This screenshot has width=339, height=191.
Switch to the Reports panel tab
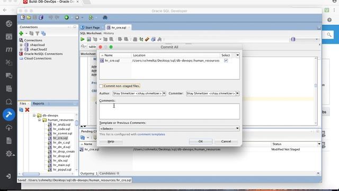(39, 103)
